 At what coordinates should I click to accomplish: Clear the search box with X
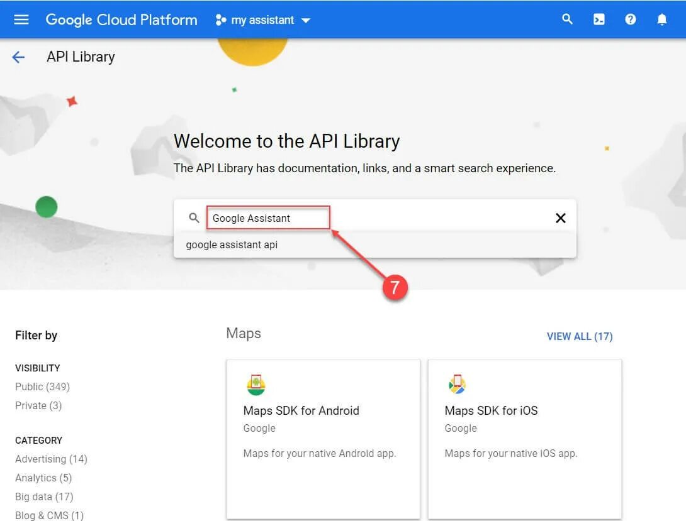(x=560, y=218)
